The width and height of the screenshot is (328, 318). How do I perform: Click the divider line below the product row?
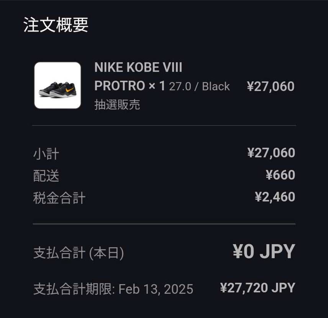164,126
